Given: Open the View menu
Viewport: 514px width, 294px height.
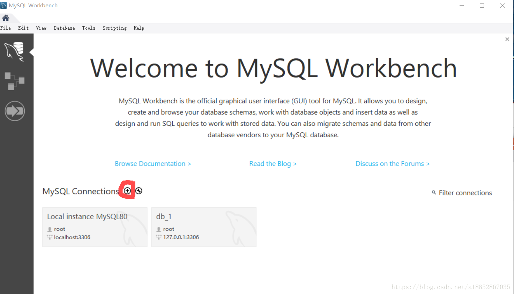Looking at the screenshot, I should 41,28.
